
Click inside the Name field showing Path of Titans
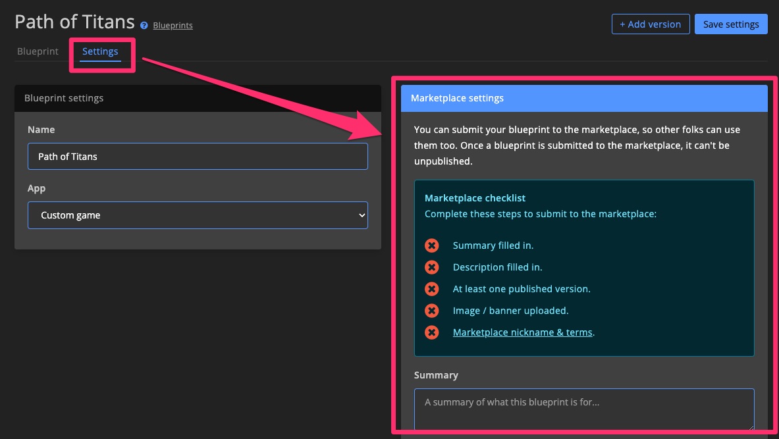pyautogui.click(x=198, y=156)
